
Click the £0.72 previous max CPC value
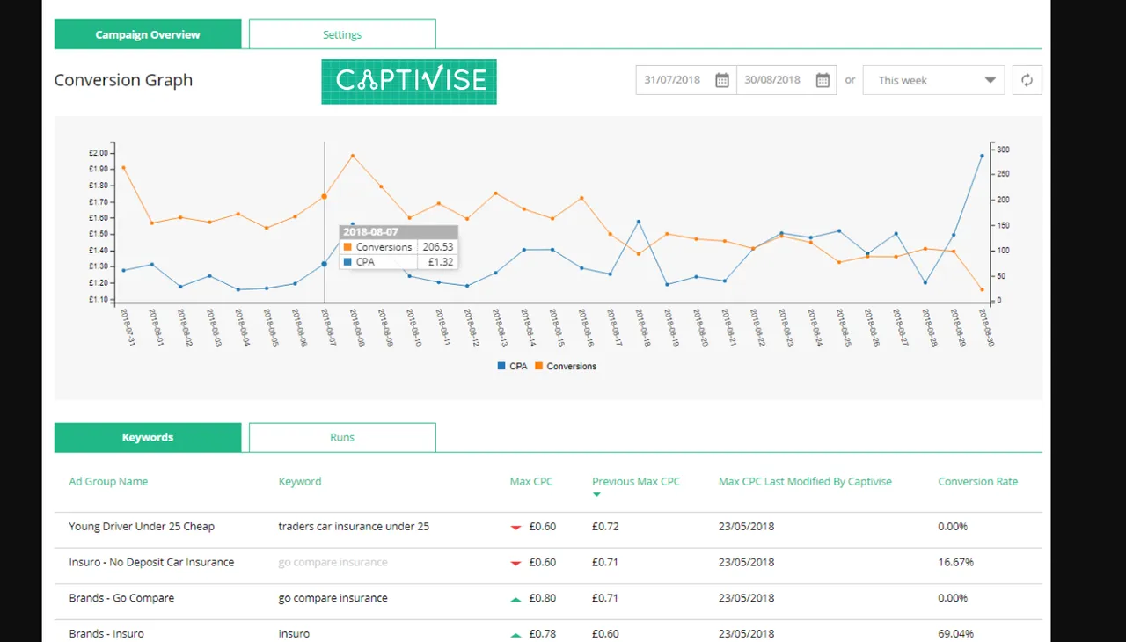click(x=605, y=527)
